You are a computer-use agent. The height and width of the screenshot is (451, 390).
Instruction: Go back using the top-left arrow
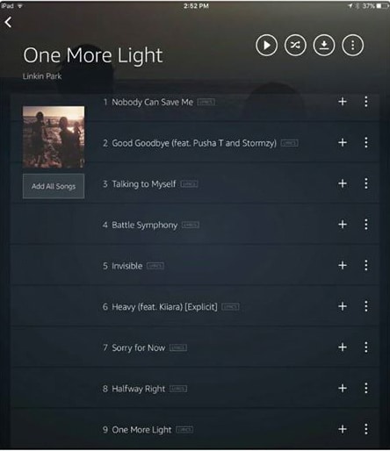[x=8, y=22]
